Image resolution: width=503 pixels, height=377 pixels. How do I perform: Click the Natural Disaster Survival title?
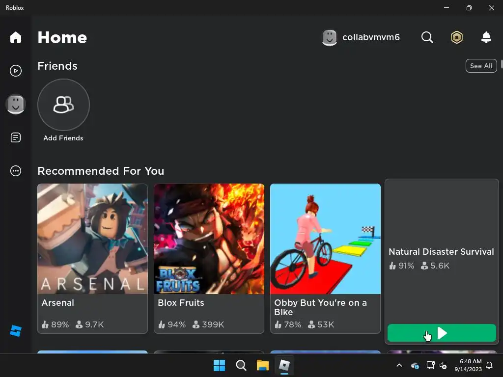pos(441,252)
